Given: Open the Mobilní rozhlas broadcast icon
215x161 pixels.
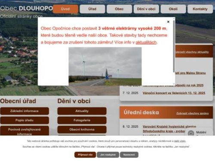Looking at the screenshot, I should (191, 133).
